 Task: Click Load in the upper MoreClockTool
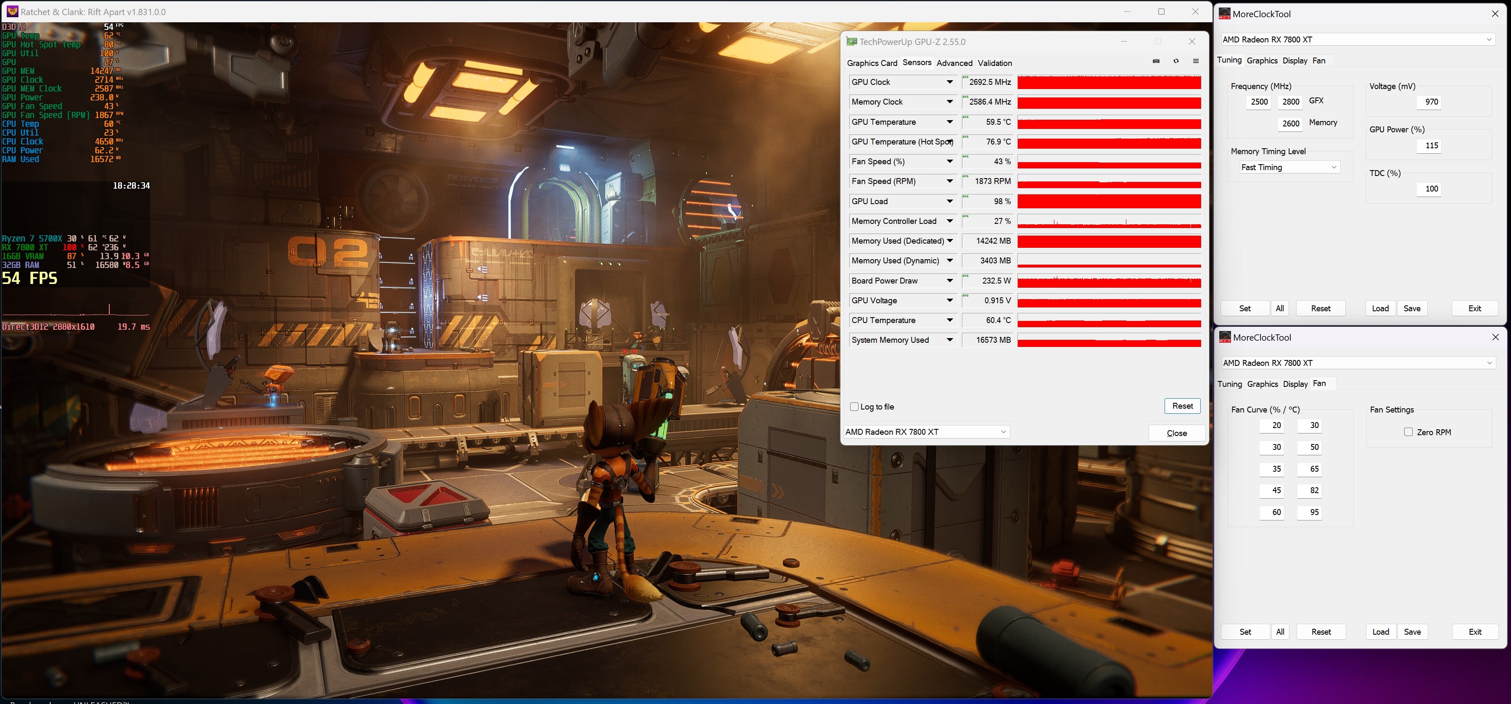coord(1380,308)
